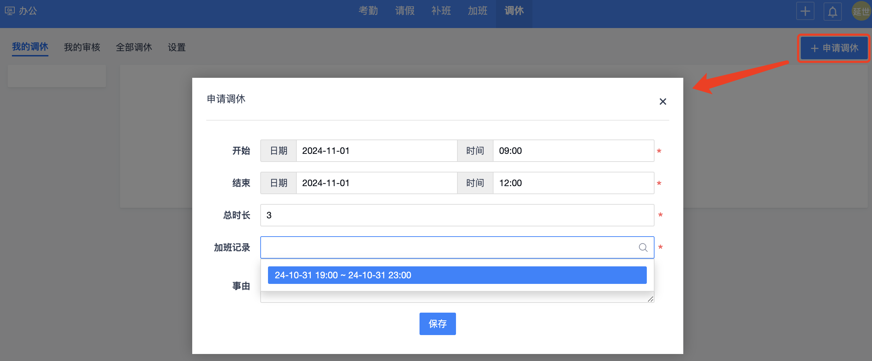Image resolution: width=872 pixels, height=361 pixels.
Task: Select overtime record 24-10-31 19:00 ~ 23:00
Action: [457, 275]
